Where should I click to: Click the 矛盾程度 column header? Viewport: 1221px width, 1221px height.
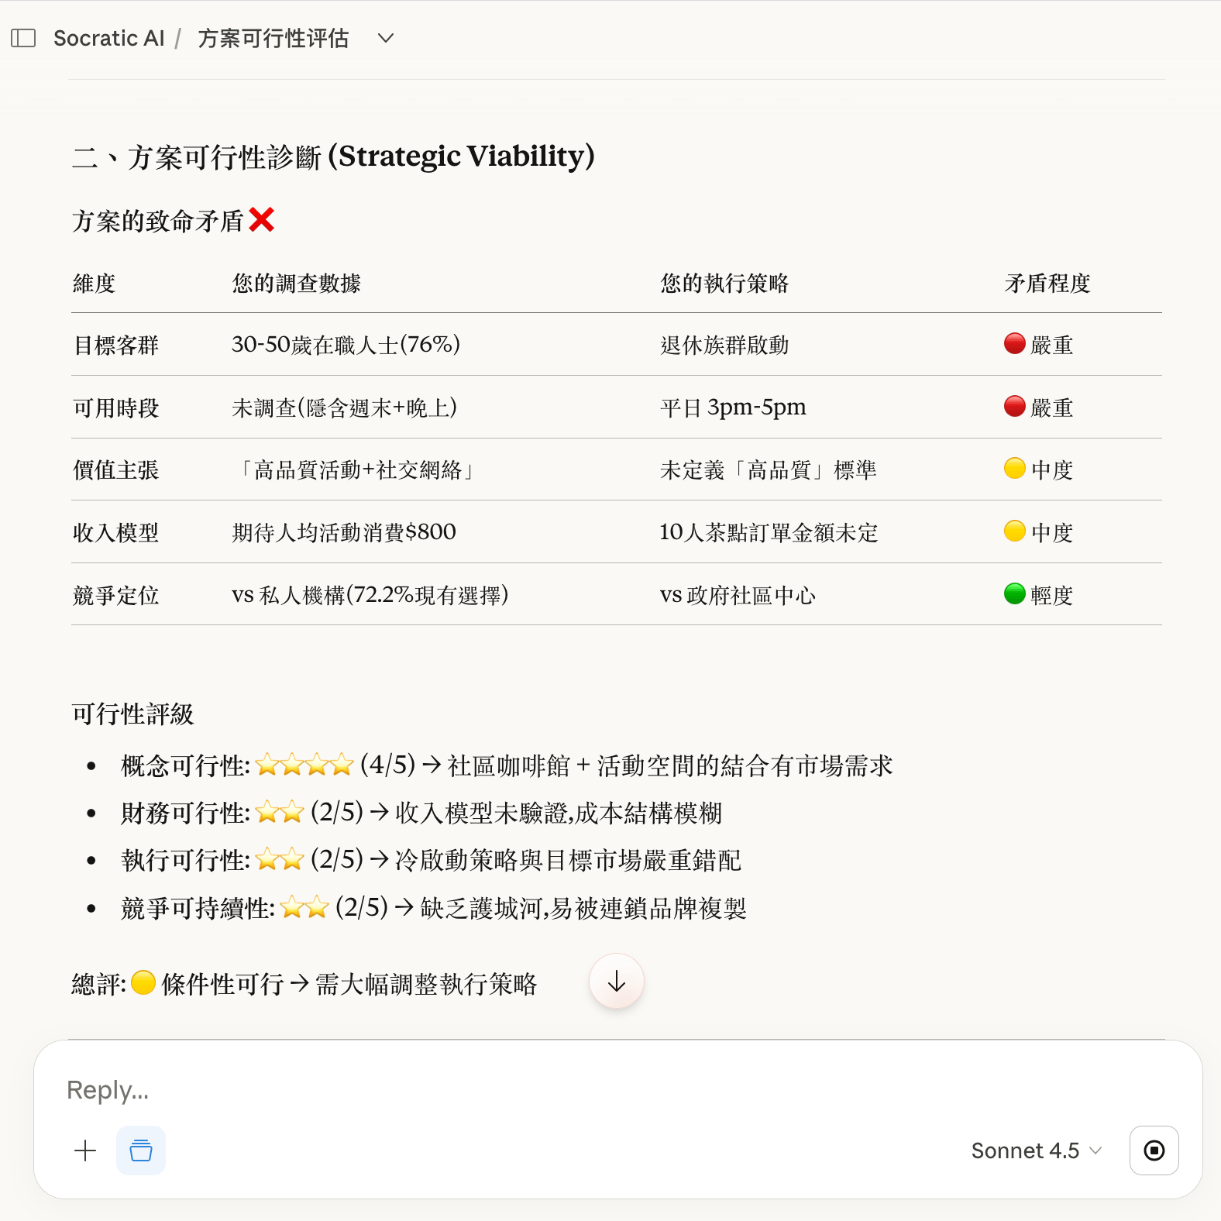click(x=1047, y=284)
